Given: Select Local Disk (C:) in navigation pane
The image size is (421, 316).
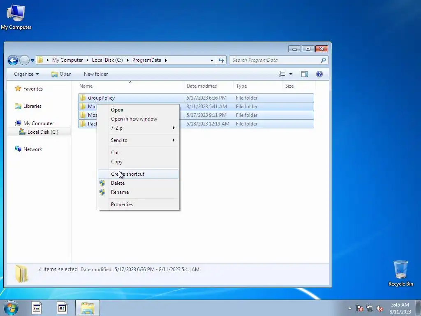Looking at the screenshot, I should click(x=39, y=132).
